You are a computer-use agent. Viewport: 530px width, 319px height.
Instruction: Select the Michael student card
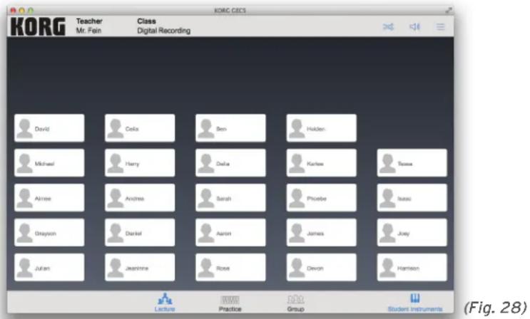pos(49,163)
